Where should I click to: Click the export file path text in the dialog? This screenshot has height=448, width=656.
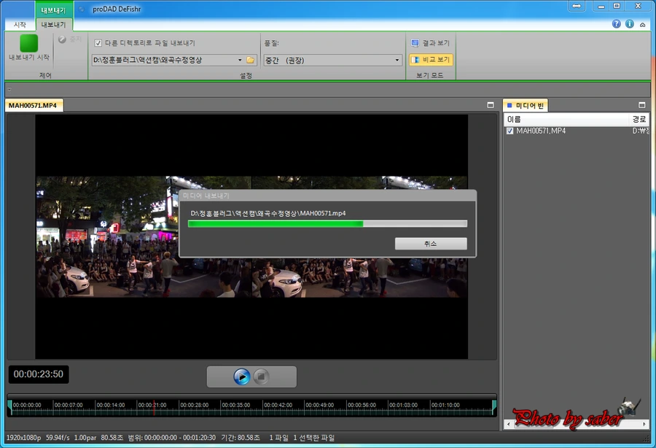268,213
